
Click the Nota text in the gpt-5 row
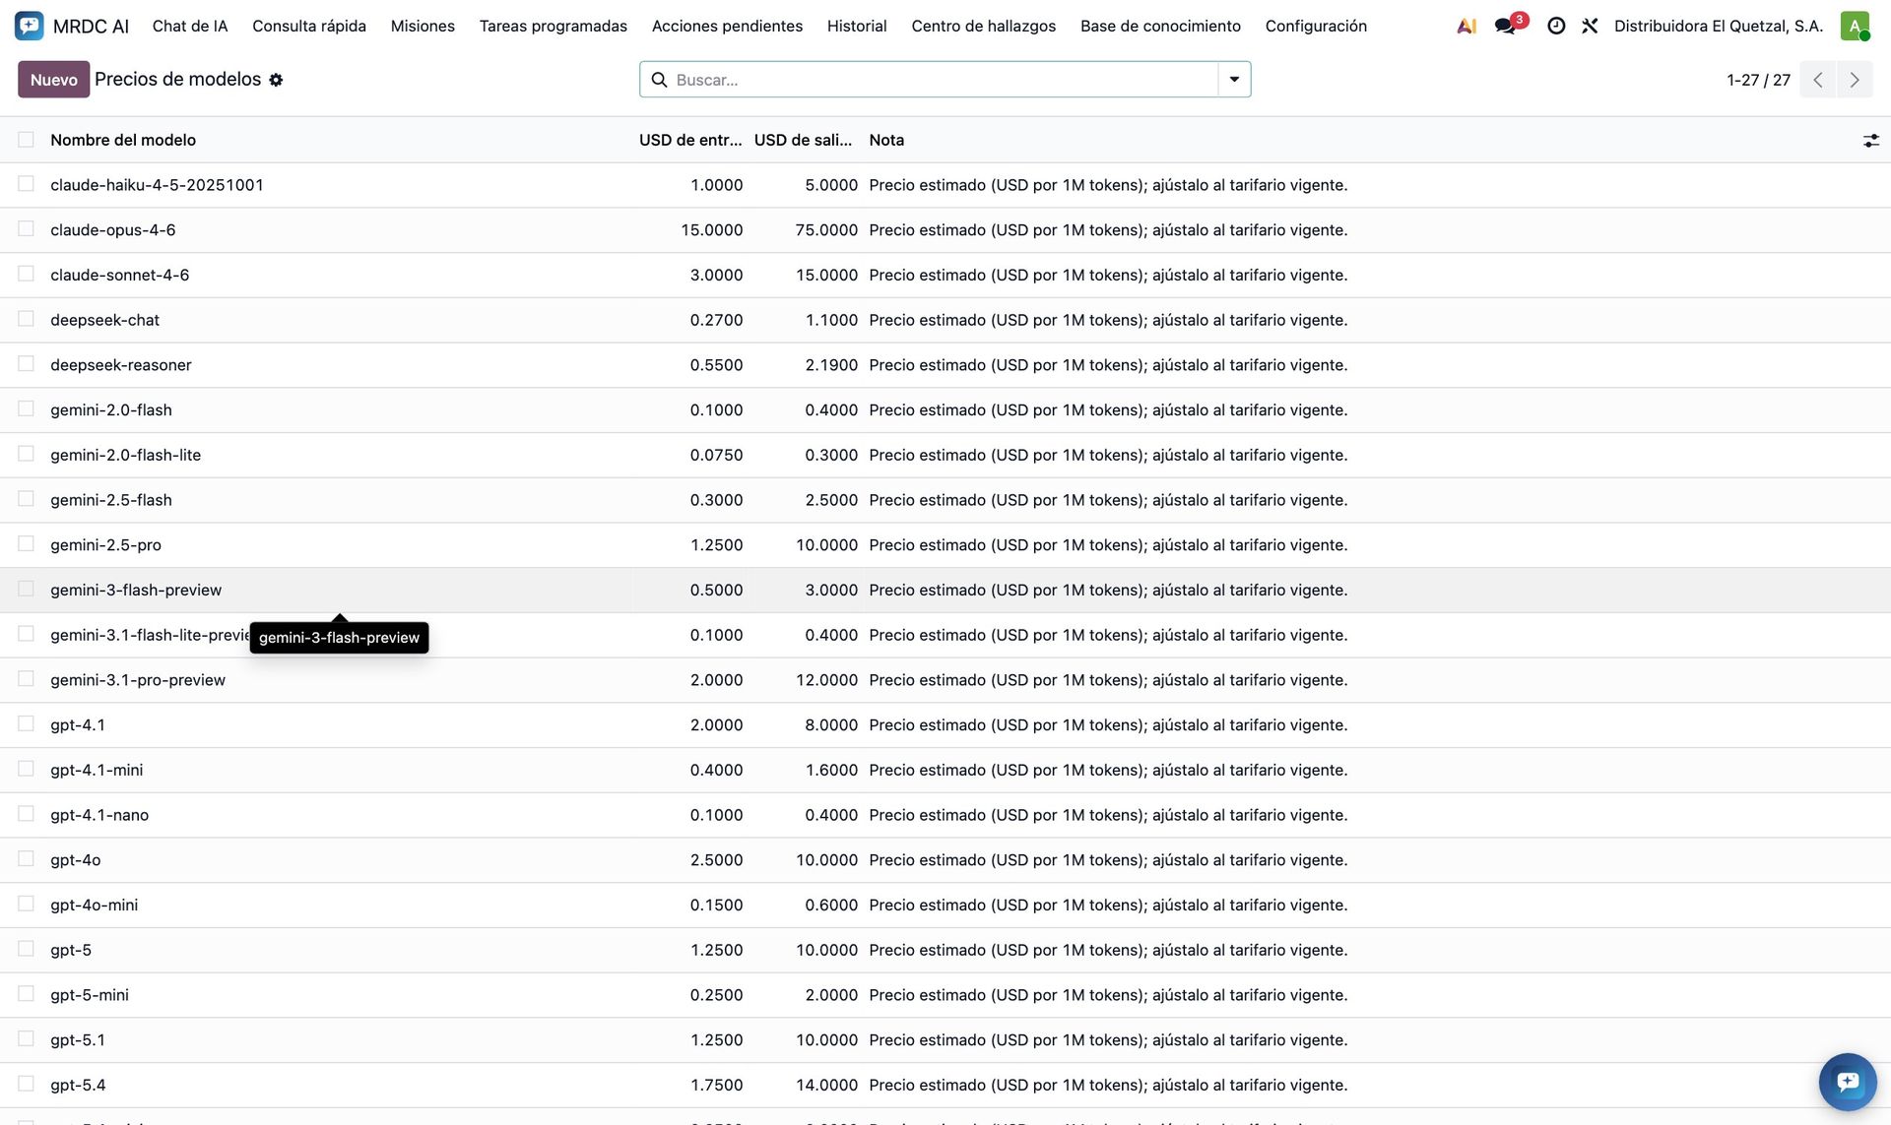coord(1108,950)
